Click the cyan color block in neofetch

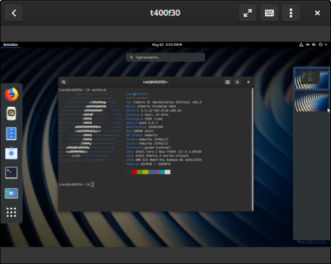tap(162, 172)
